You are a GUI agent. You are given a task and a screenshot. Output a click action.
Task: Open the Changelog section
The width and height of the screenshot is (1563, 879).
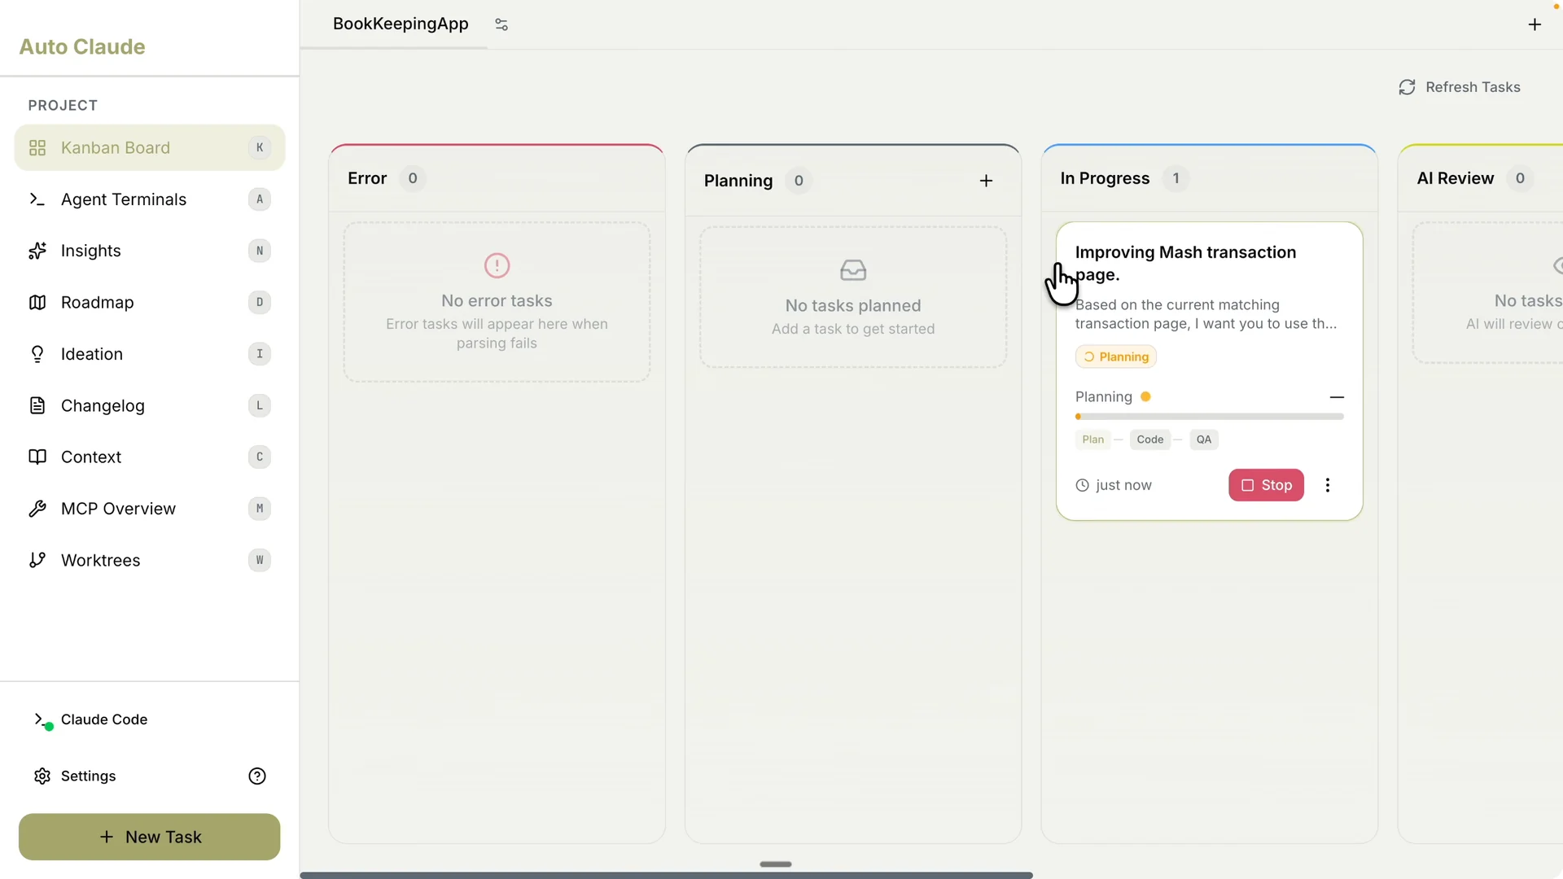(150, 405)
